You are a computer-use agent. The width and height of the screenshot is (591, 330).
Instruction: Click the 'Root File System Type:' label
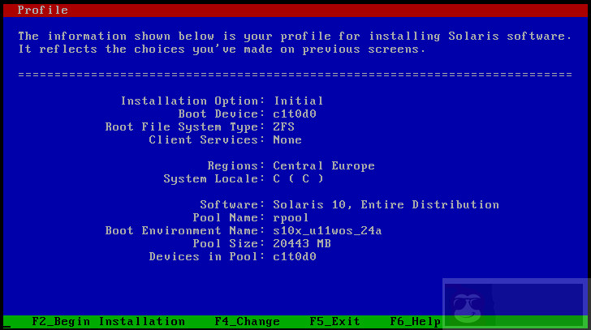click(x=185, y=126)
